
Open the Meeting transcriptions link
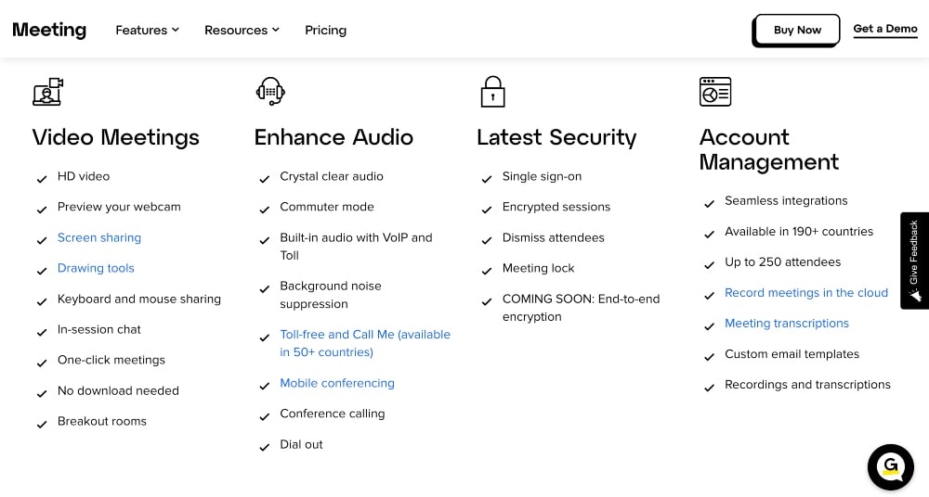(787, 323)
